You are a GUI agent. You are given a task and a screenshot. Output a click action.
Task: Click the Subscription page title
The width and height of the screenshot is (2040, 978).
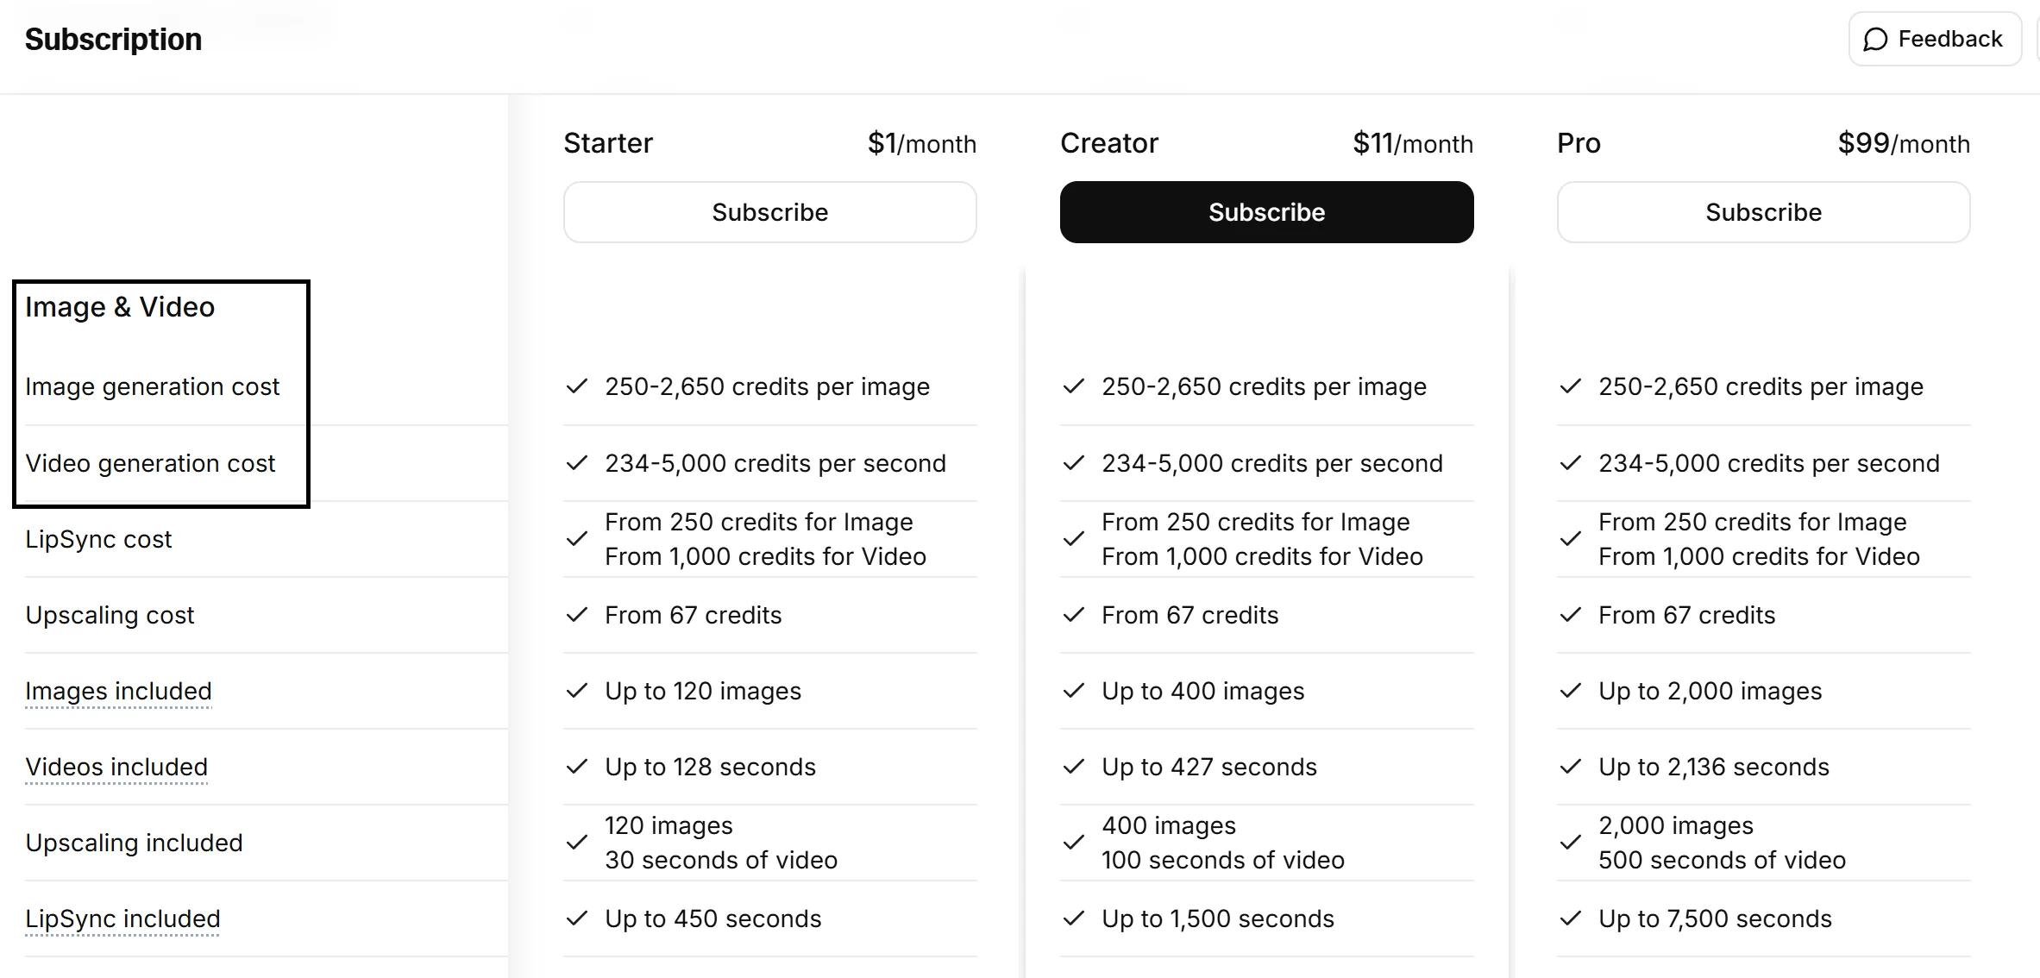tap(113, 40)
